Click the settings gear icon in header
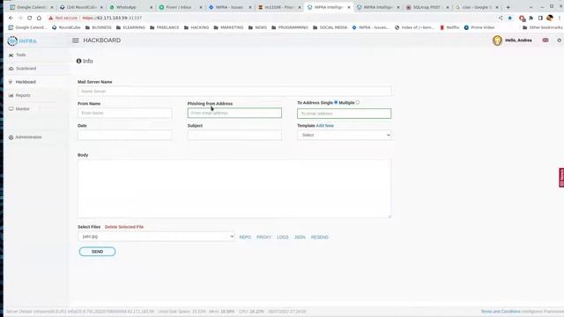The image size is (564, 317). click(560, 41)
